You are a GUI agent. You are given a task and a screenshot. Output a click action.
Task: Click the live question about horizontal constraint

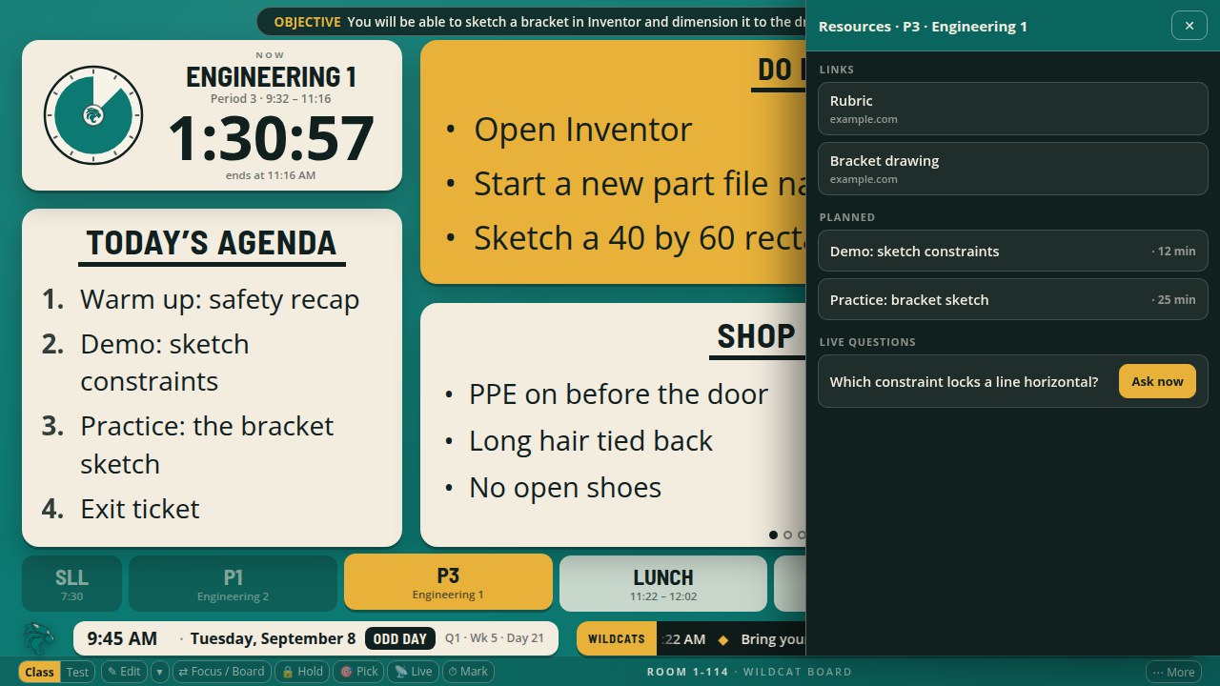pyautogui.click(x=964, y=381)
